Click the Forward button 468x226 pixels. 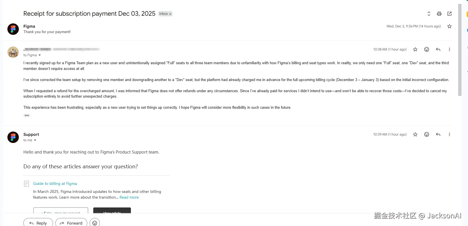tap(71, 223)
